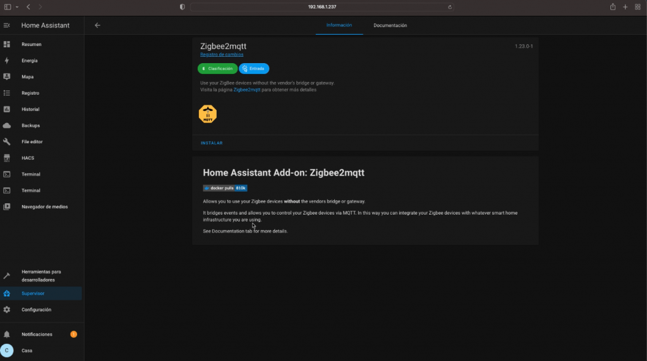Image resolution: width=647 pixels, height=361 pixels.
Task: Select the Información tab
Action: [x=339, y=25]
